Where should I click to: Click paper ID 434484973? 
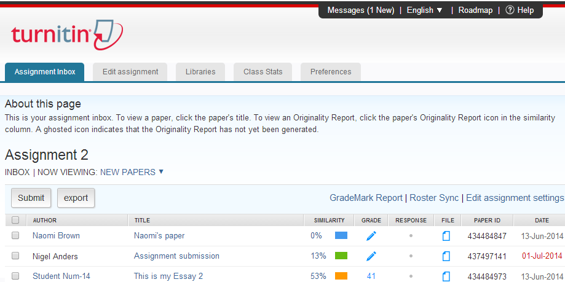[x=487, y=276]
